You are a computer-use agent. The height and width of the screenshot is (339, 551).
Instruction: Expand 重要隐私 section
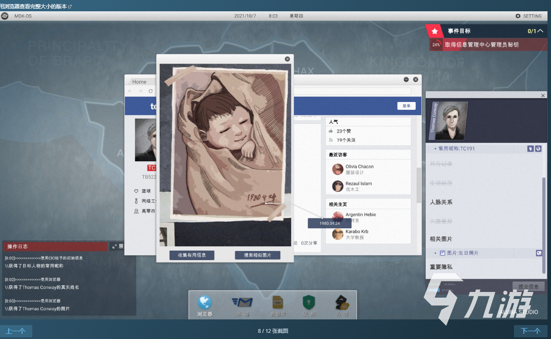(441, 267)
